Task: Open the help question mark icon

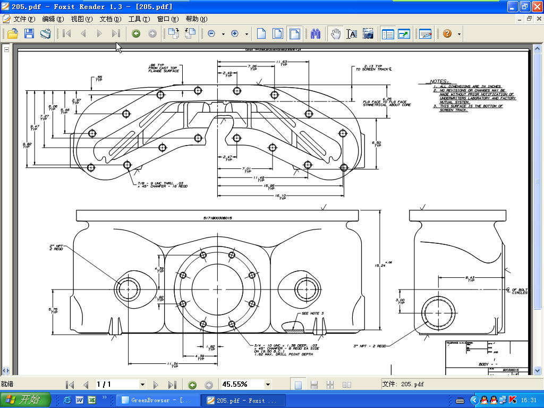Action: (447, 33)
